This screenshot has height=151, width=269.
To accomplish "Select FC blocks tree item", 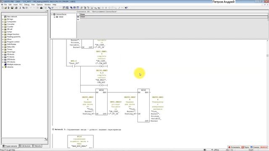I will click(x=11, y=57).
